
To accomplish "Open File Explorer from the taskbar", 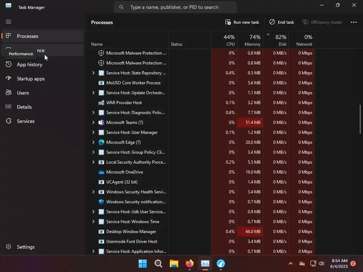I will tap(174, 263).
